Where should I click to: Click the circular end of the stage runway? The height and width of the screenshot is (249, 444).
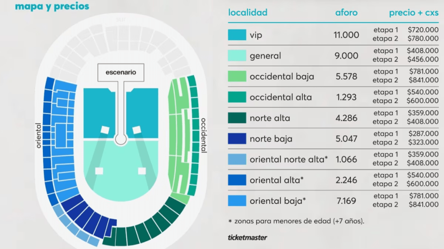[121, 139]
